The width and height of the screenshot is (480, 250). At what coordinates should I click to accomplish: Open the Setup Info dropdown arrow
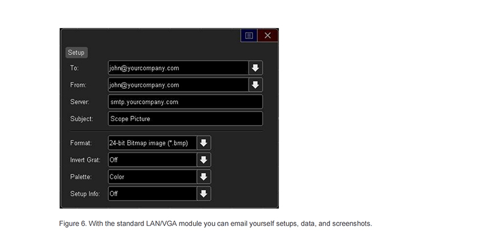point(203,194)
